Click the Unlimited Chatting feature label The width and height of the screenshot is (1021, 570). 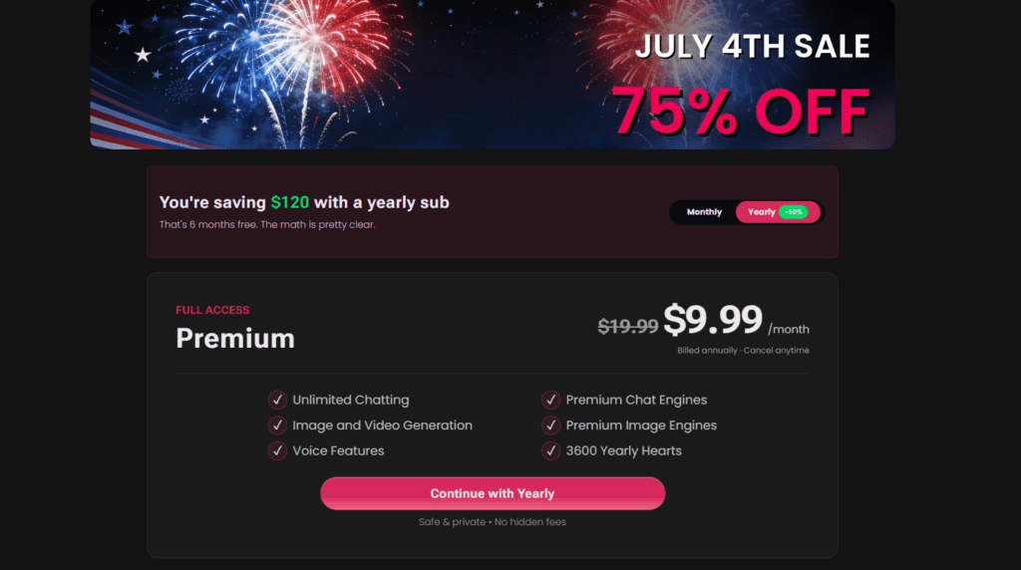click(x=350, y=400)
